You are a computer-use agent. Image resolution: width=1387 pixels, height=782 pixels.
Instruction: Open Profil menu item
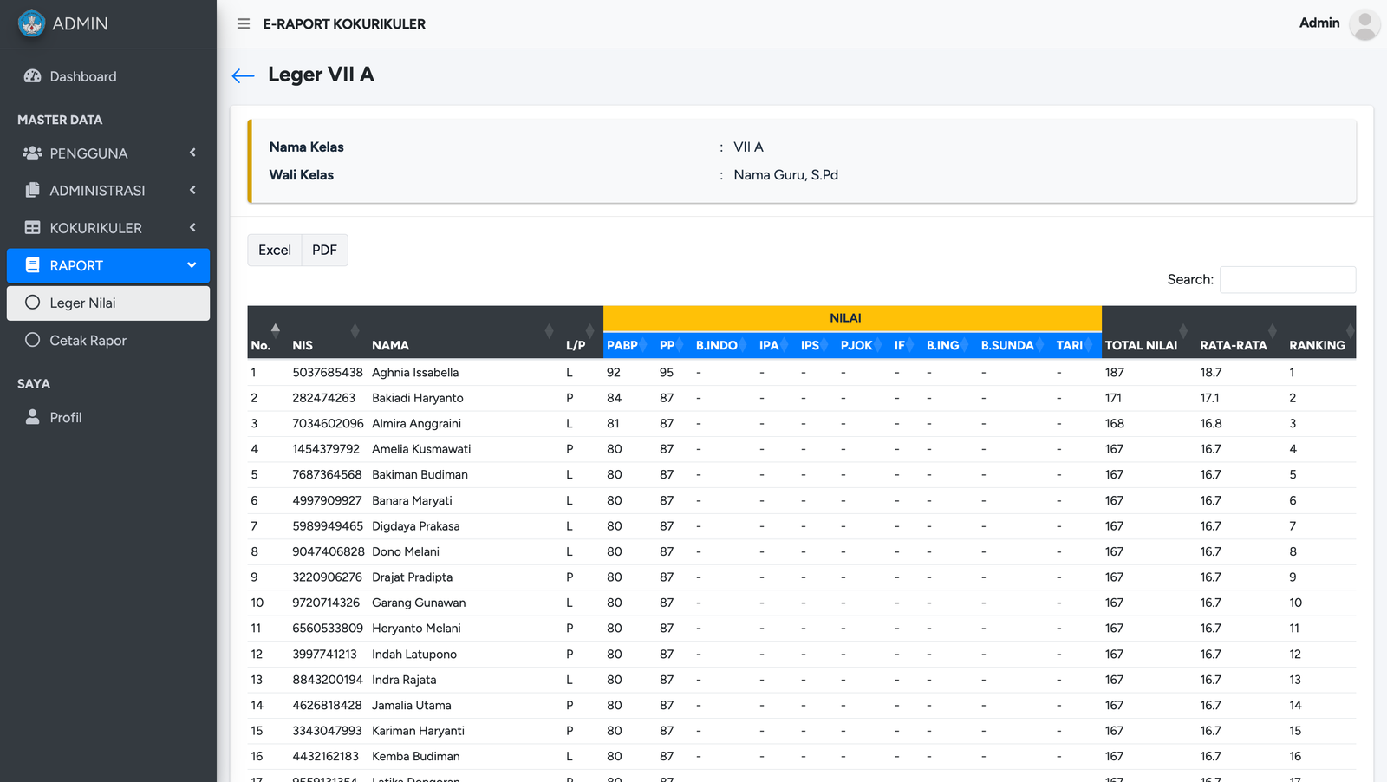click(x=108, y=417)
